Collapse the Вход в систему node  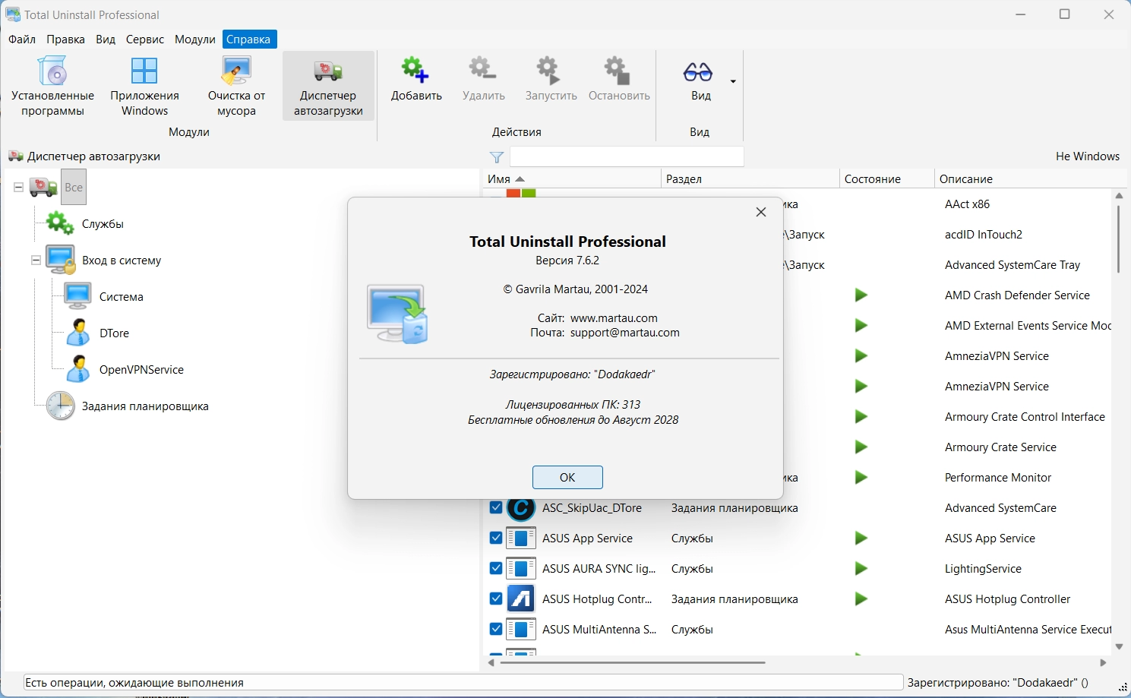pos(36,260)
